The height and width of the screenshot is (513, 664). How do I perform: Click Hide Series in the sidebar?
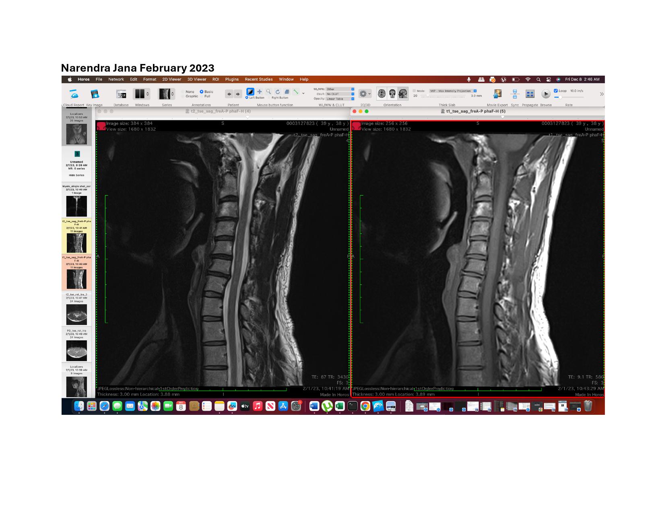76,175
